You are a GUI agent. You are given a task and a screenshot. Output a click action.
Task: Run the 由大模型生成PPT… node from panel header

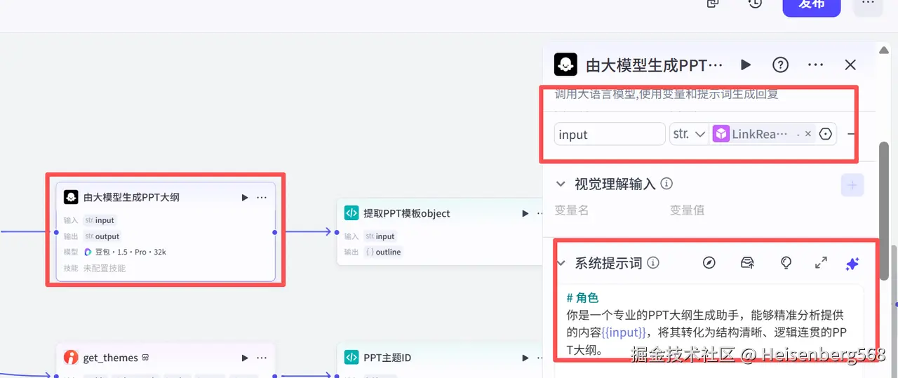746,65
